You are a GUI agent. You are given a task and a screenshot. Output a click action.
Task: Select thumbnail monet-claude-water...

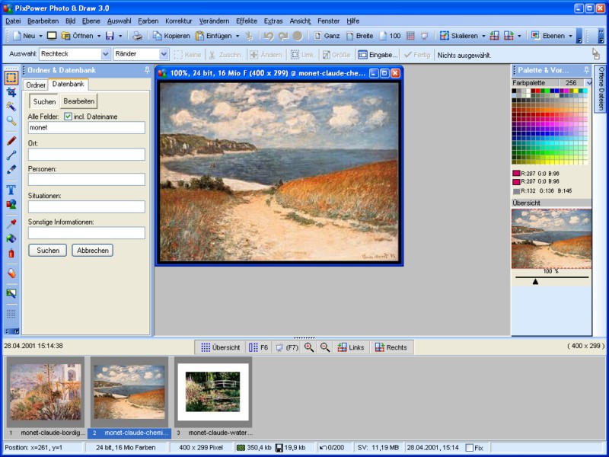[213, 392]
